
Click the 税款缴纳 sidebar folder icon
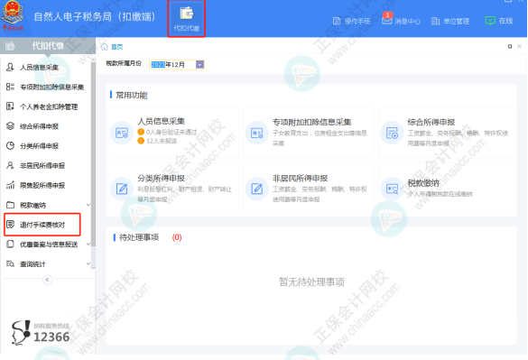pos(10,205)
